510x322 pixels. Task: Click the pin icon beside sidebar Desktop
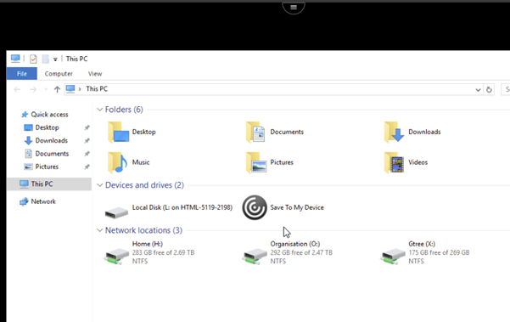tap(87, 127)
